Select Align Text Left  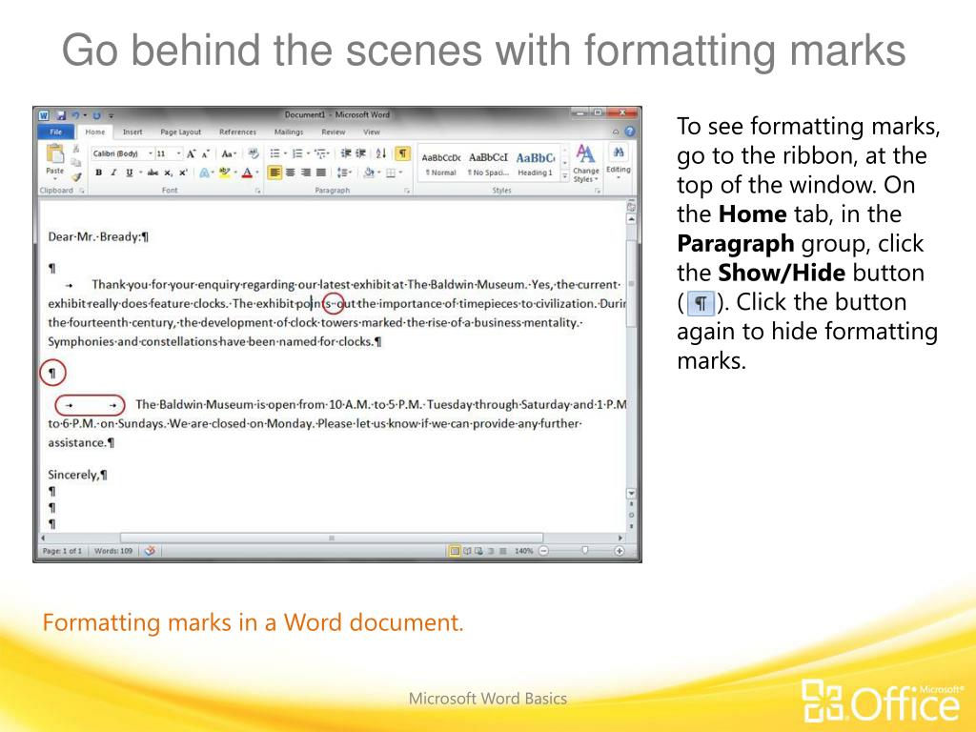(274, 173)
